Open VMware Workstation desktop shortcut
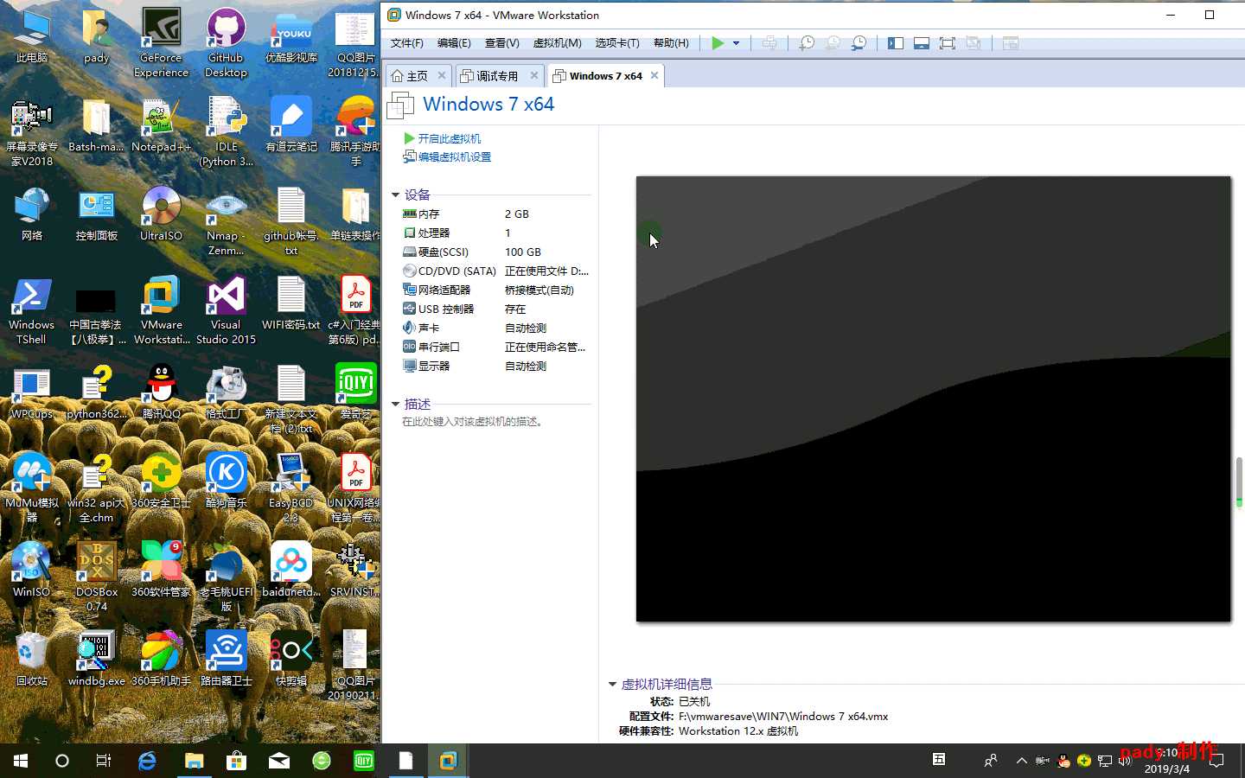 pyautogui.click(x=161, y=310)
